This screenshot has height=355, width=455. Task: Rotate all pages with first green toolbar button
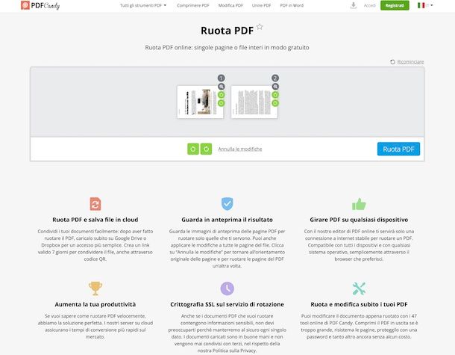tap(193, 149)
